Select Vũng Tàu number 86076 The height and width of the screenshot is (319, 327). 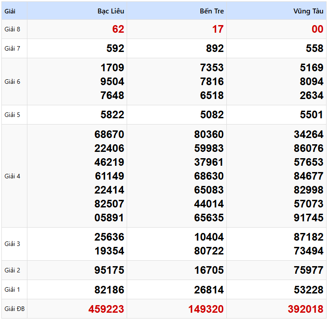(x=309, y=148)
